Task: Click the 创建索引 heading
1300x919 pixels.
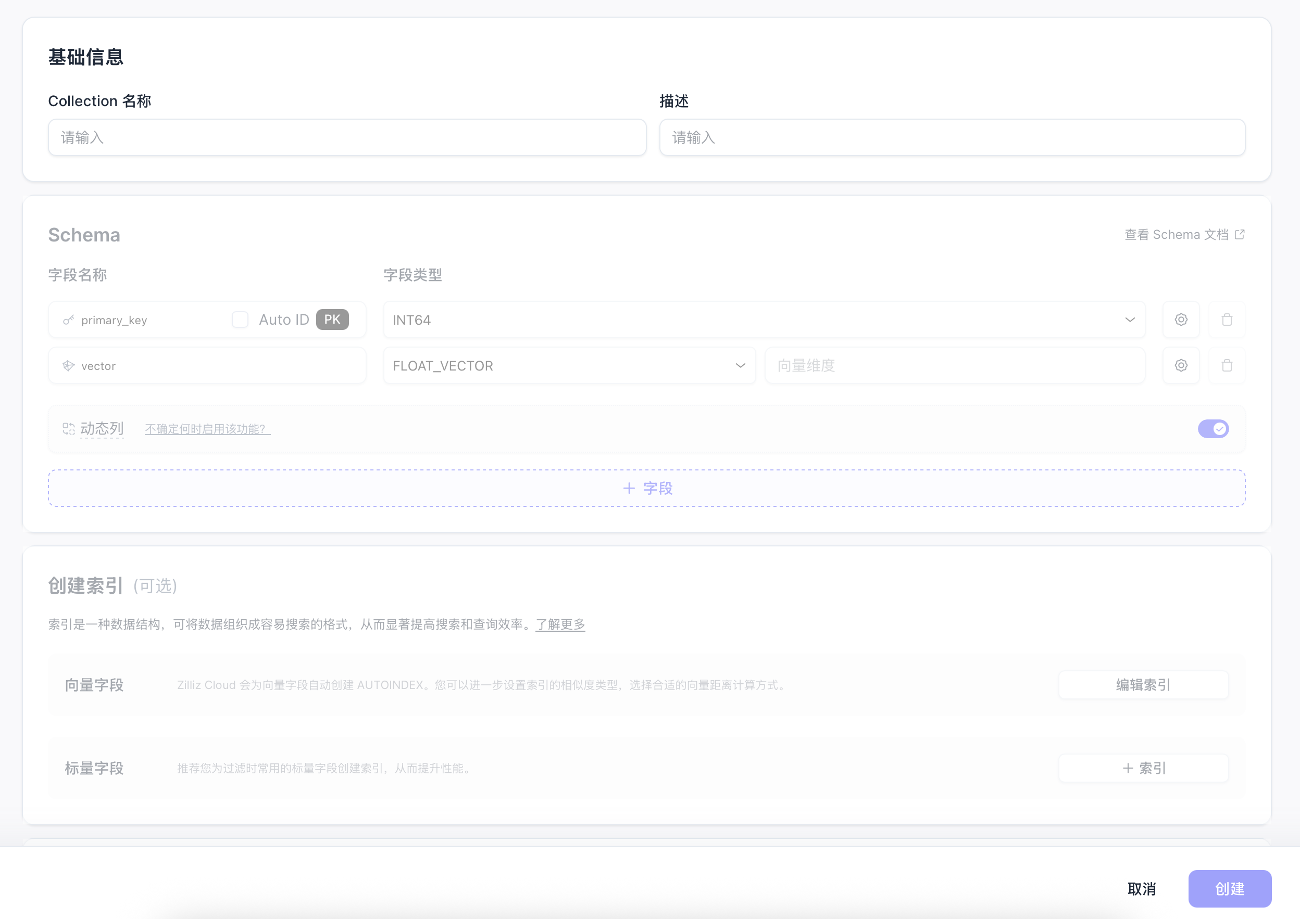Action: click(x=85, y=585)
